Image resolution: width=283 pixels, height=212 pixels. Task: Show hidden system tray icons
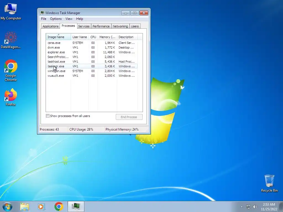242,207
